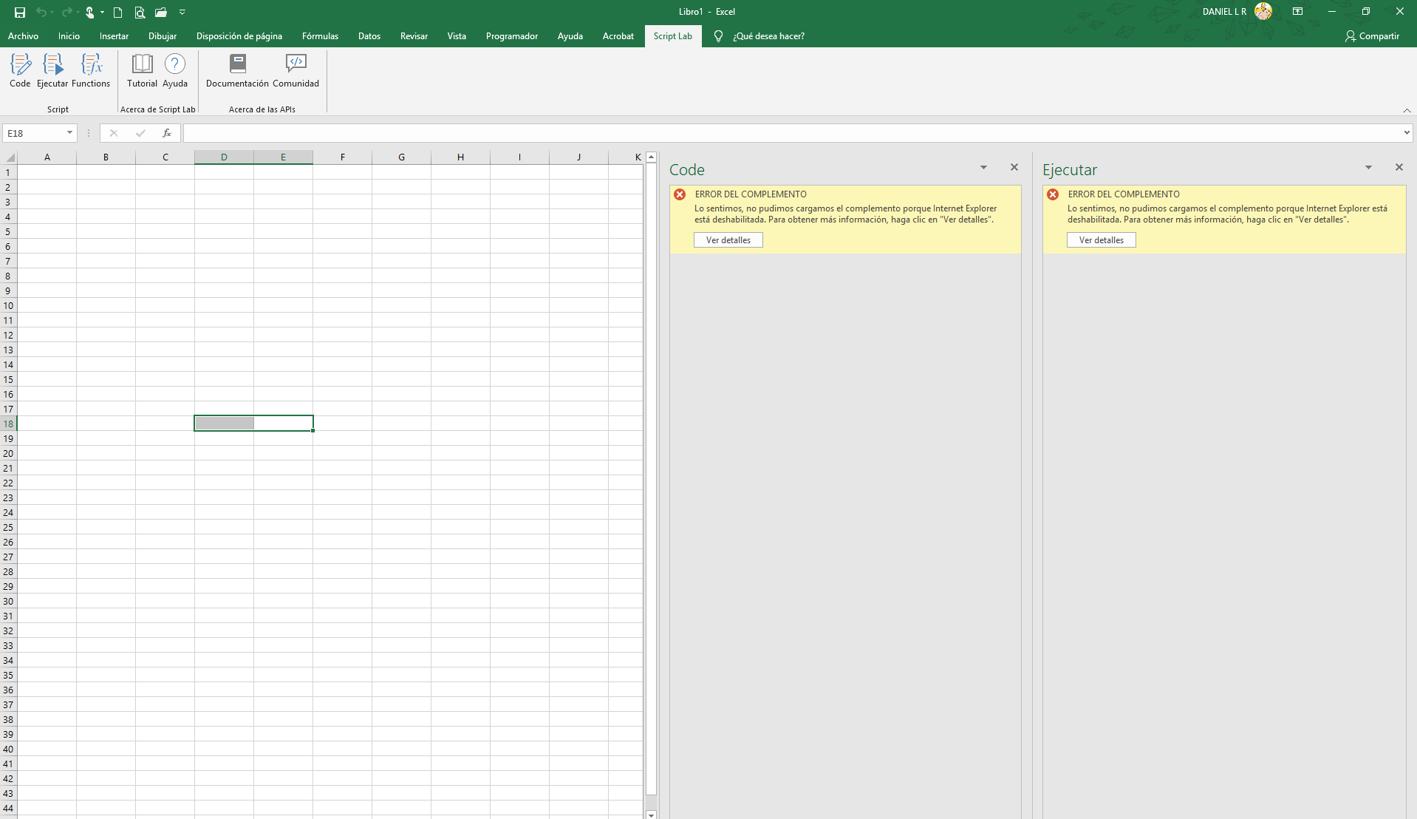
Task: Redo the last action
Action: click(66, 12)
